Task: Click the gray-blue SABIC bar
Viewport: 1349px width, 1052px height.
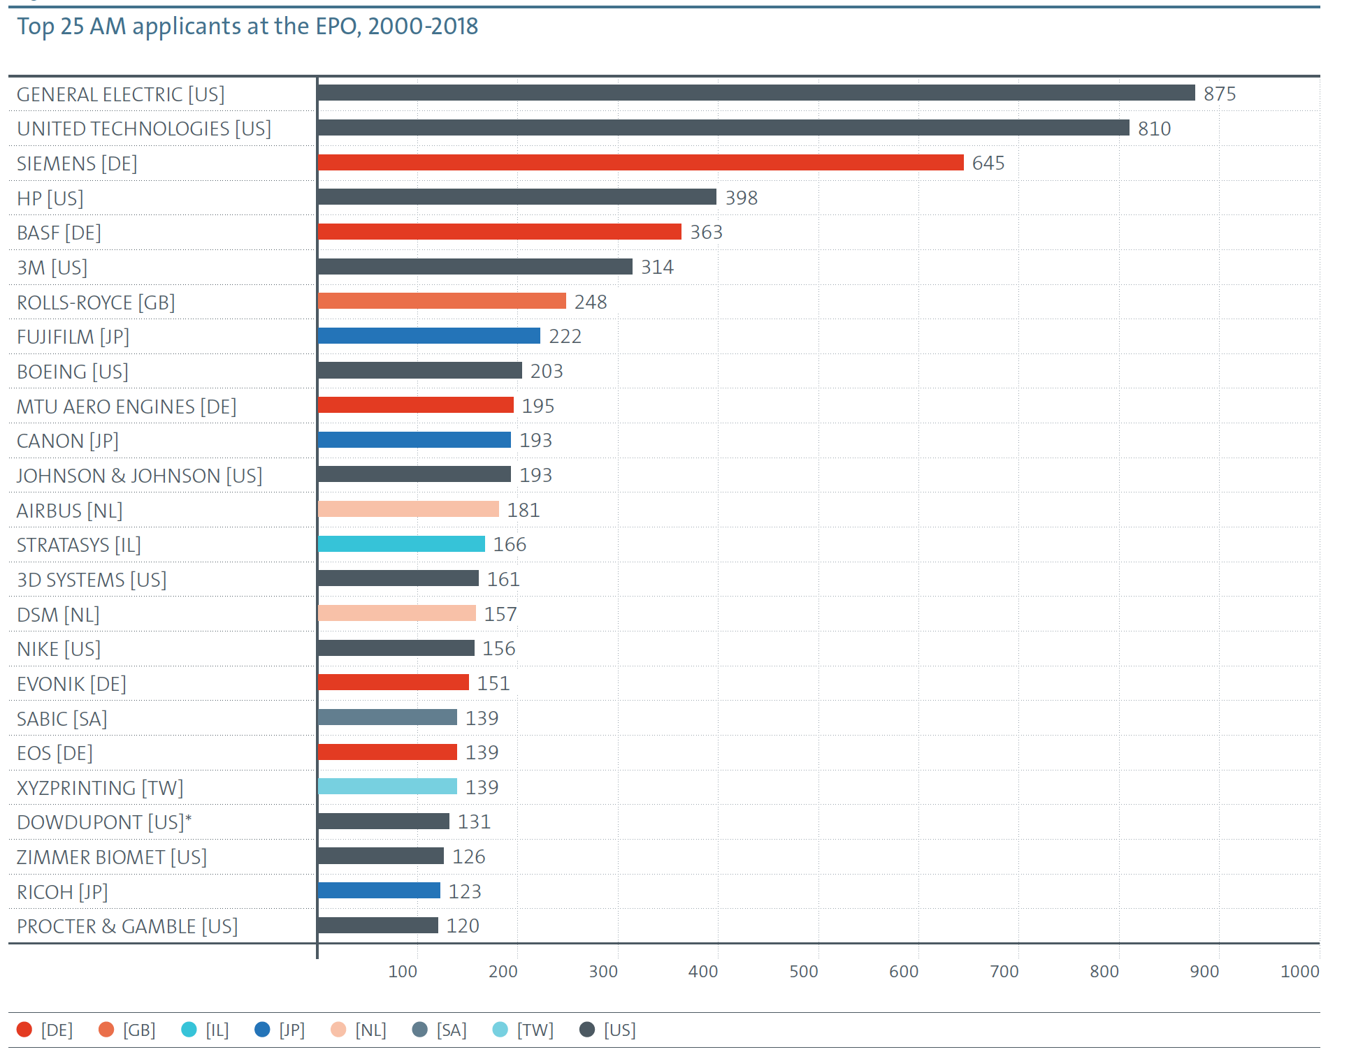Action: point(387,717)
